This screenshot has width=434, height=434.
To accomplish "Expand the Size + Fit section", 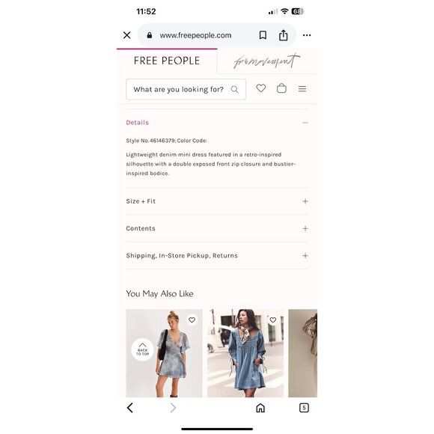I will click(x=217, y=201).
